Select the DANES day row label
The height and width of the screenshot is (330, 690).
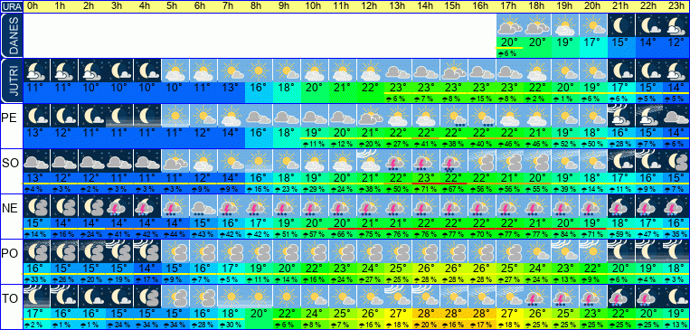click(11, 35)
